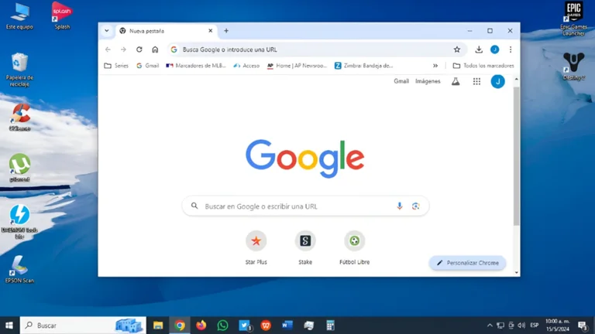Expand hidden bookmarks chevron

[x=435, y=66]
